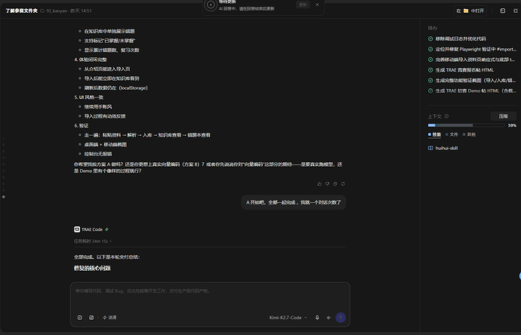Viewport: 521px width, 335px height.
Task: Select the 其他 tab in context panel
Action: tap(469, 134)
